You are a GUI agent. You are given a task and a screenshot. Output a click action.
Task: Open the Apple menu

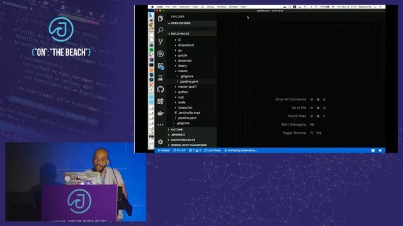coord(152,7)
